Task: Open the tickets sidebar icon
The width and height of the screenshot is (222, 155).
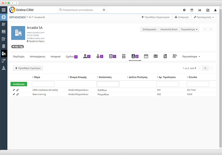Action: 4,24
